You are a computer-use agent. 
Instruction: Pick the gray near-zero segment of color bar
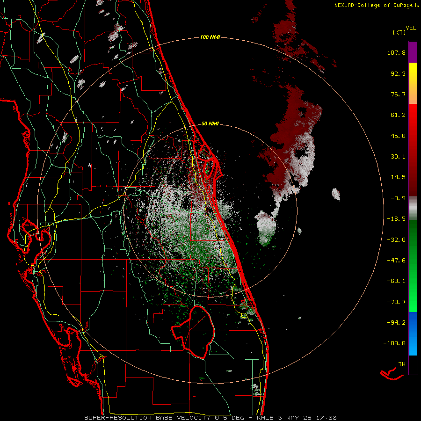(413, 208)
